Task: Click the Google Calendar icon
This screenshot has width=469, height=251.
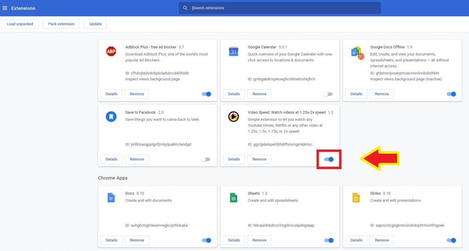Action: click(233, 51)
